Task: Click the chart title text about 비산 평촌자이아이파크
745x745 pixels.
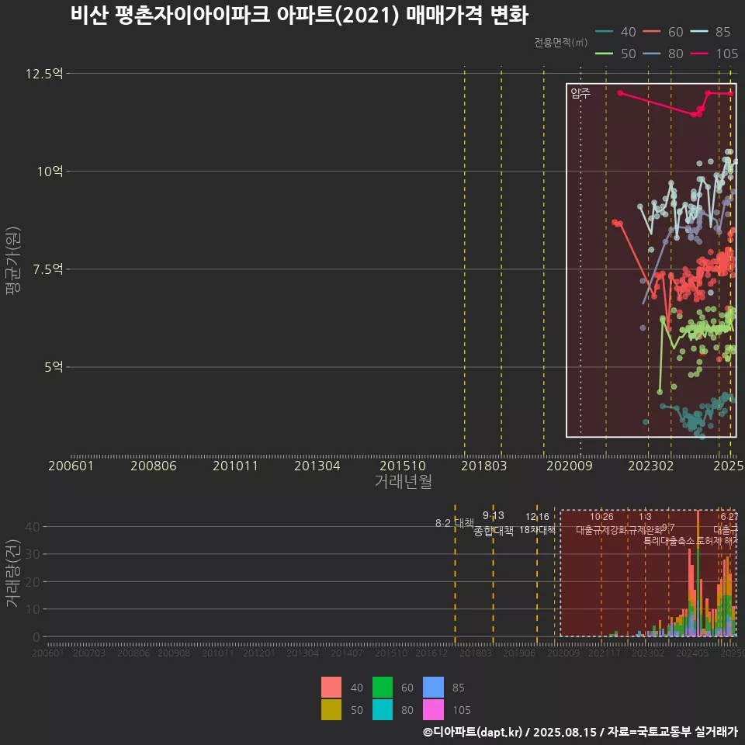Action: (300, 16)
